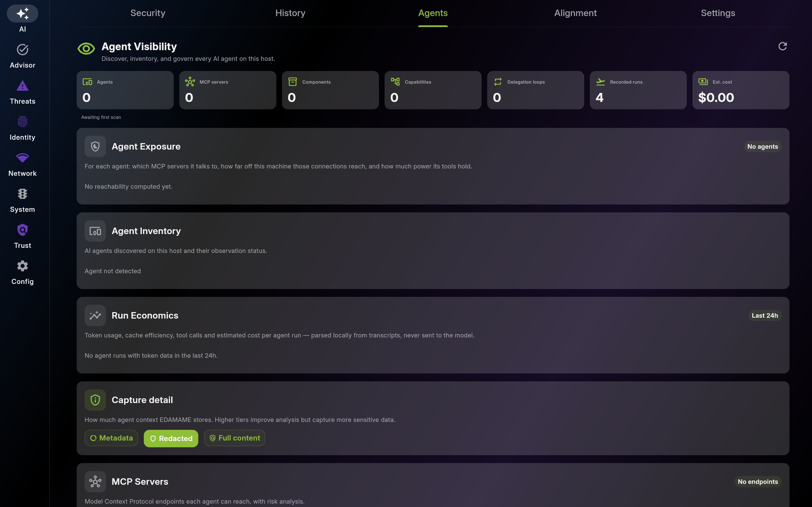
Task: Switch to the Security tab
Action: [148, 13]
